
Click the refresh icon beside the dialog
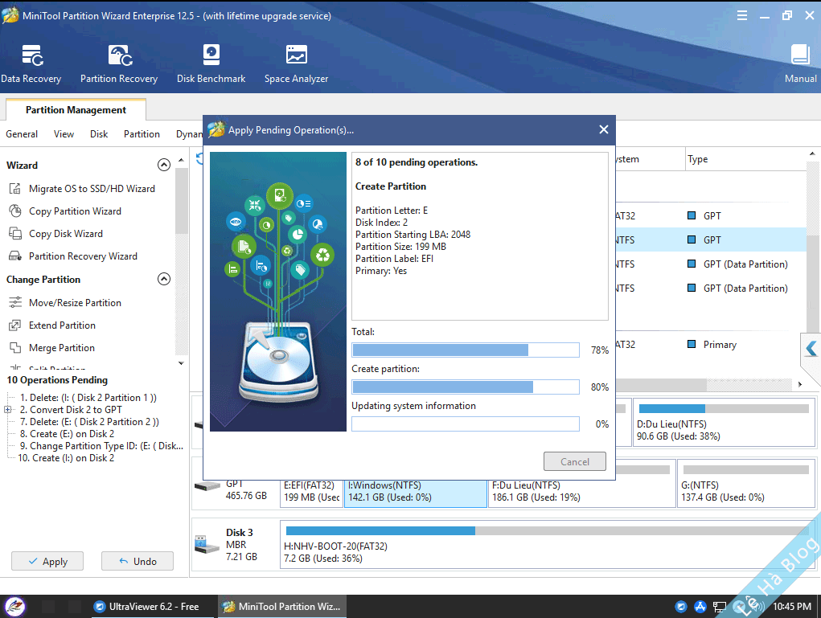click(x=199, y=158)
